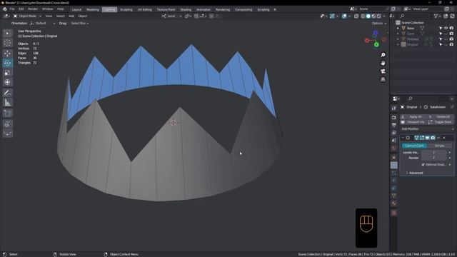Switch to wireframe viewport shading
The height and width of the screenshot is (257, 457).
[x=363, y=16]
